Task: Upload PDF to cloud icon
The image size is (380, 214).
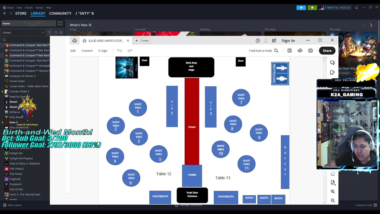Action: pos(300,51)
